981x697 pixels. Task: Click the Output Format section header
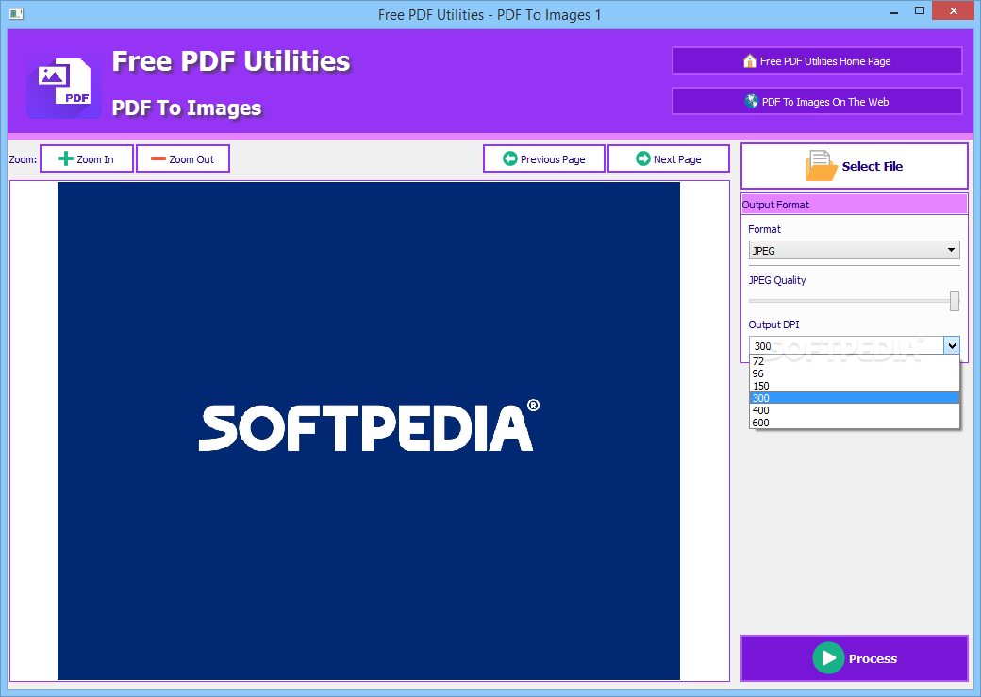coord(854,205)
